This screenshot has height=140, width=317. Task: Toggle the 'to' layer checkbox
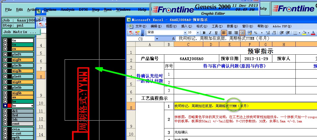click(x=5, y=40)
